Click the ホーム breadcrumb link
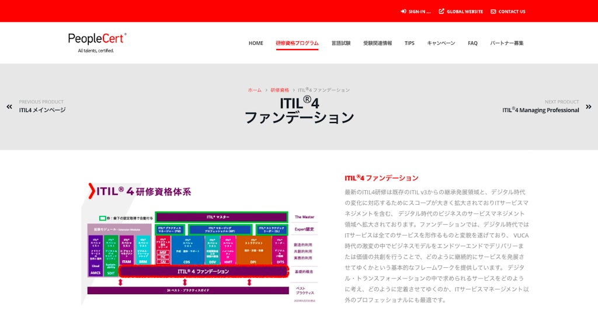This screenshot has height=318, width=598. tap(255, 90)
